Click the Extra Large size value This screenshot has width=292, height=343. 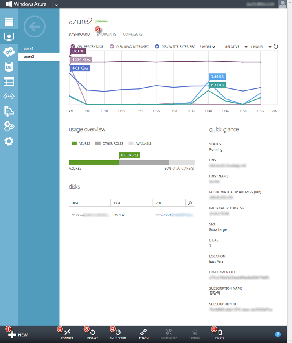tap(218, 230)
